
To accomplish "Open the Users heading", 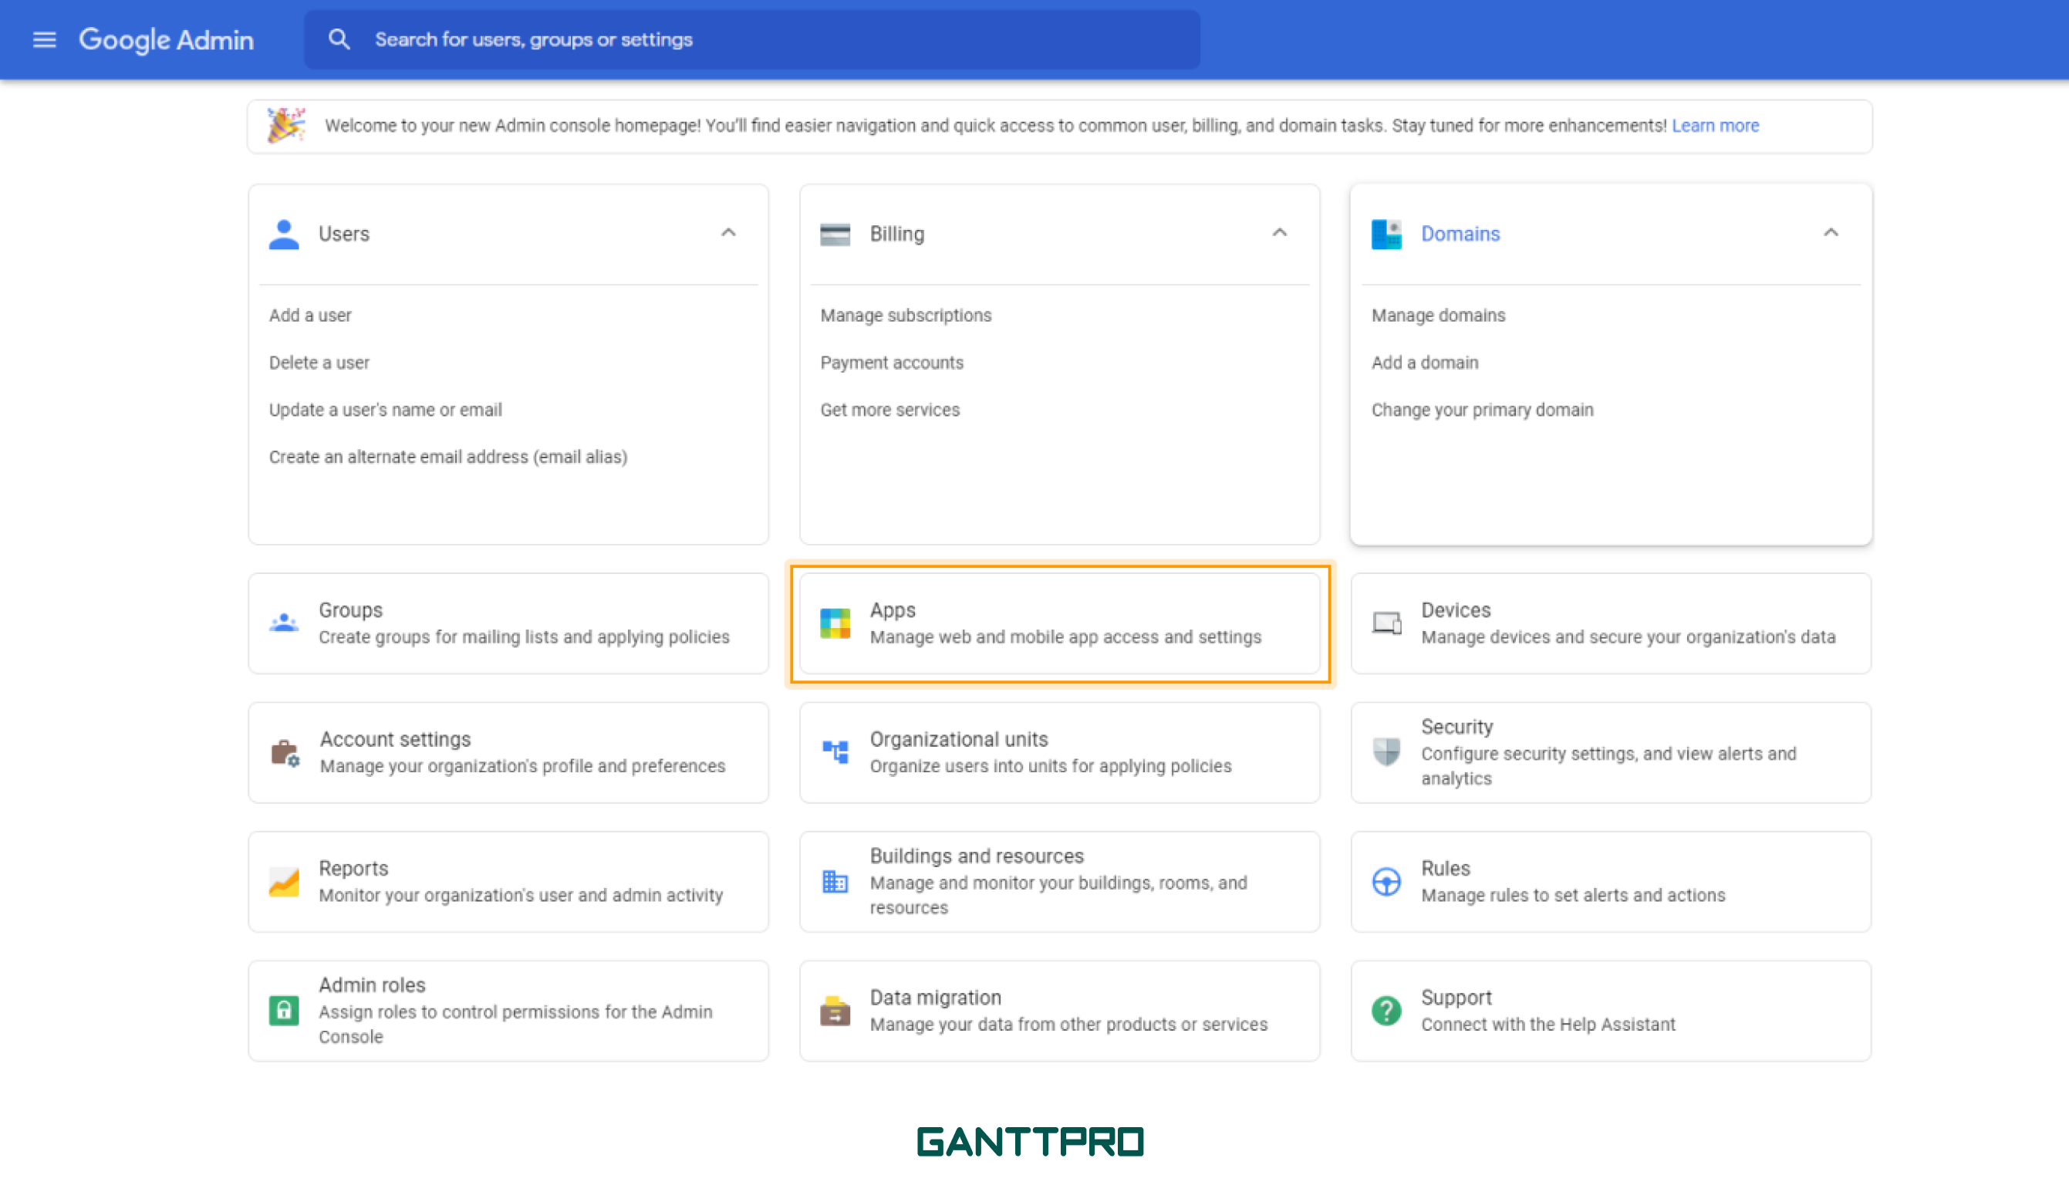I will (344, 234).
